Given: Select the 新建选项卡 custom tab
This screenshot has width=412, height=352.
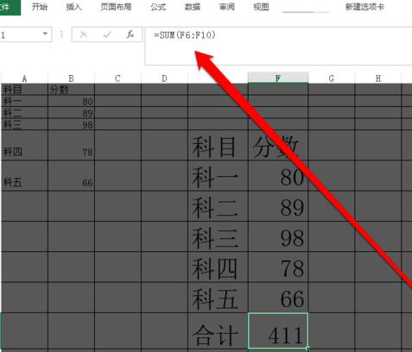Looking at the screenshot, I should click(x=364, y=7).
